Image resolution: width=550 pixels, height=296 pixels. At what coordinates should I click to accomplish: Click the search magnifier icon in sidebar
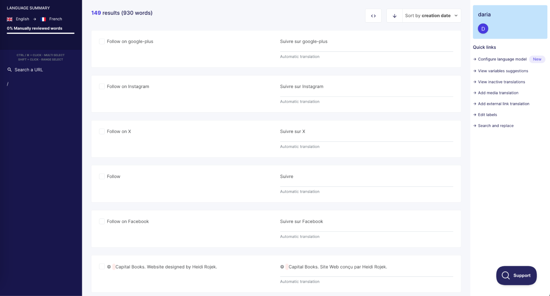click(x=9, y=70)
